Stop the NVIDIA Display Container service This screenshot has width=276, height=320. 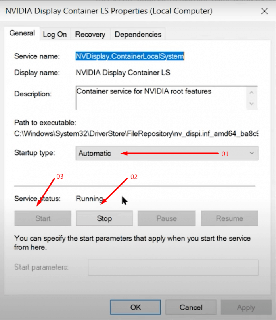point(104,218)
